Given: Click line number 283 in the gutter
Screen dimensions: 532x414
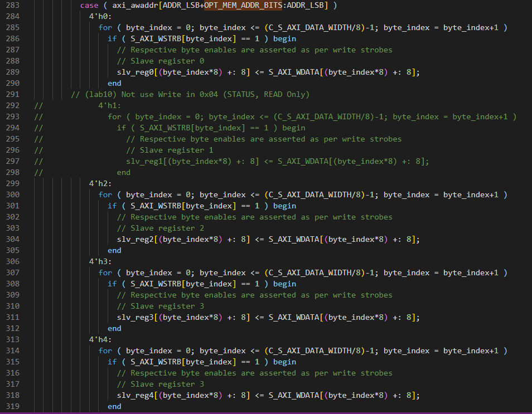Looking at the screenshot, I should point(13,6).
